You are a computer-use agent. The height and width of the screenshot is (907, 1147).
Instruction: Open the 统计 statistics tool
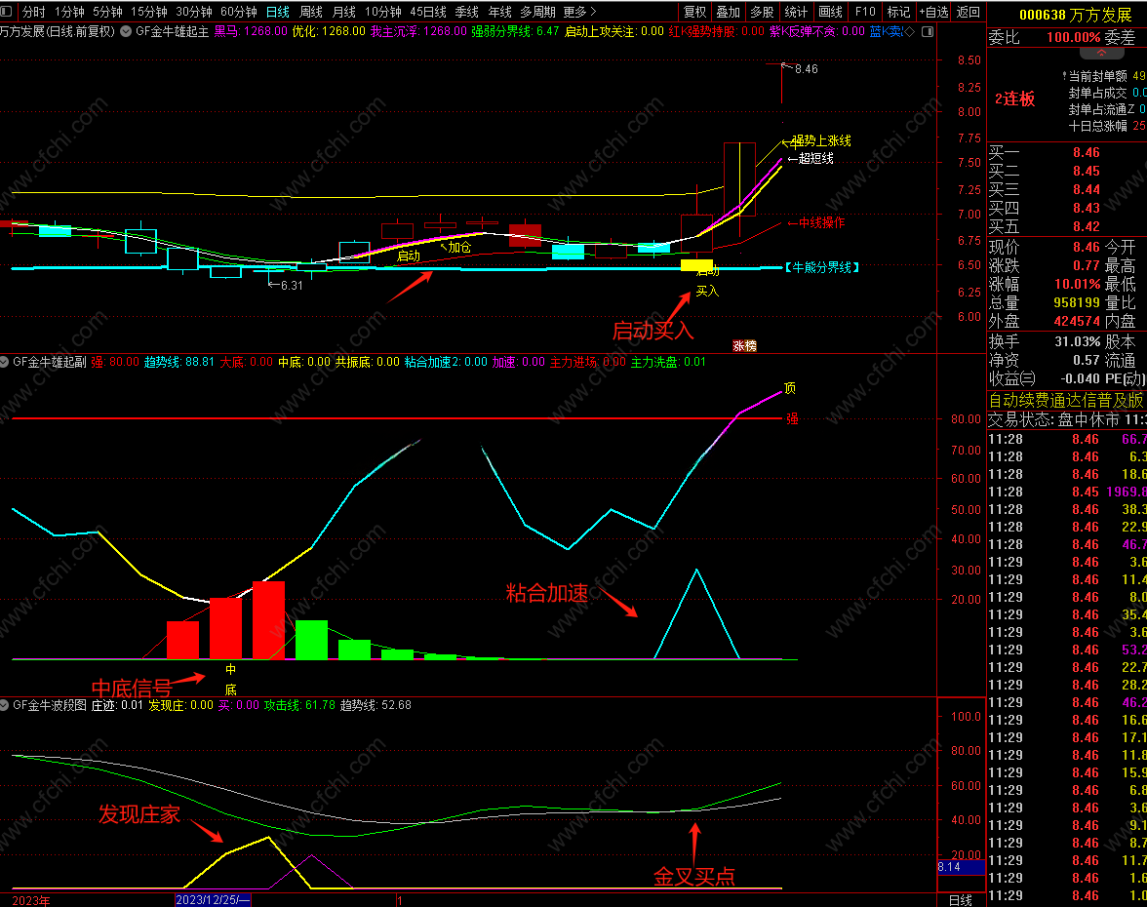(x=796, y=12)
